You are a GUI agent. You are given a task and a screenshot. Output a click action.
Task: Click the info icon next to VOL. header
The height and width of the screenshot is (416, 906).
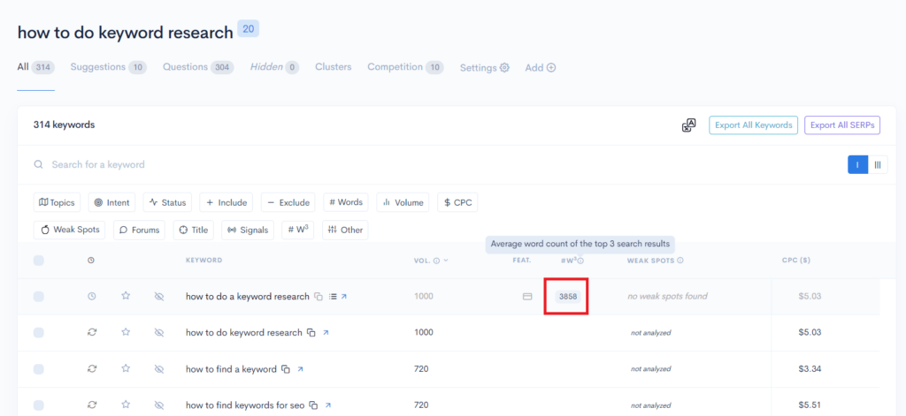pos(436,261)
